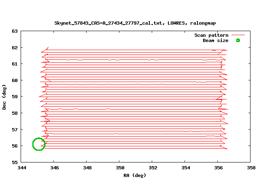Click the x-axis tick label 352
The height and width of the screenshot is (194, 259).
click(153, 168)
